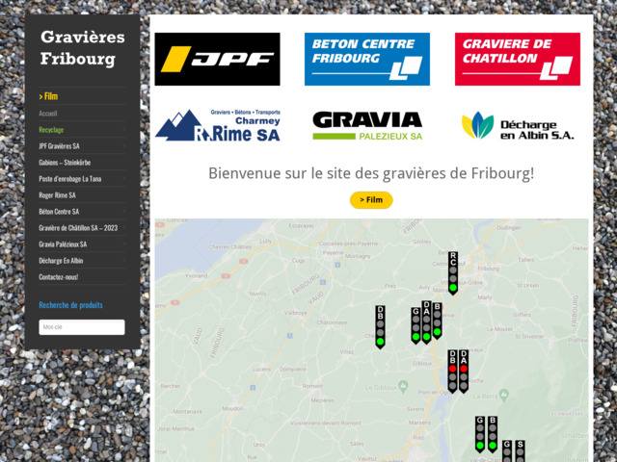Screen dimensions: 617x462
Task: Click the Décharge en Albin S.A. logo
Action: [x=517, y=126]
